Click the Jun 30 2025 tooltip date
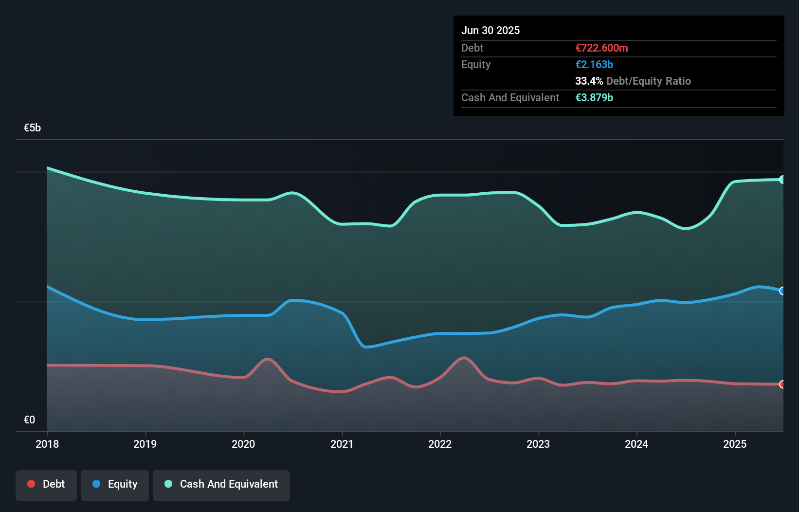The height and width of the screenshot is (512, 799). pos(490,30)
